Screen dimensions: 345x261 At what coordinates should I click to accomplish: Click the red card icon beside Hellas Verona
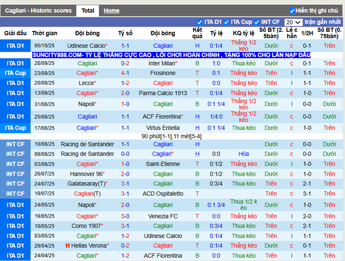[x=68, y=246]
